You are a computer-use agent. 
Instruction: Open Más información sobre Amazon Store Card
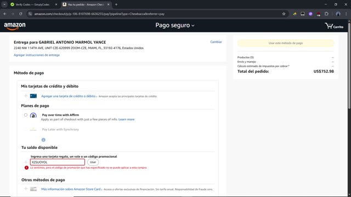coord(71,189)
